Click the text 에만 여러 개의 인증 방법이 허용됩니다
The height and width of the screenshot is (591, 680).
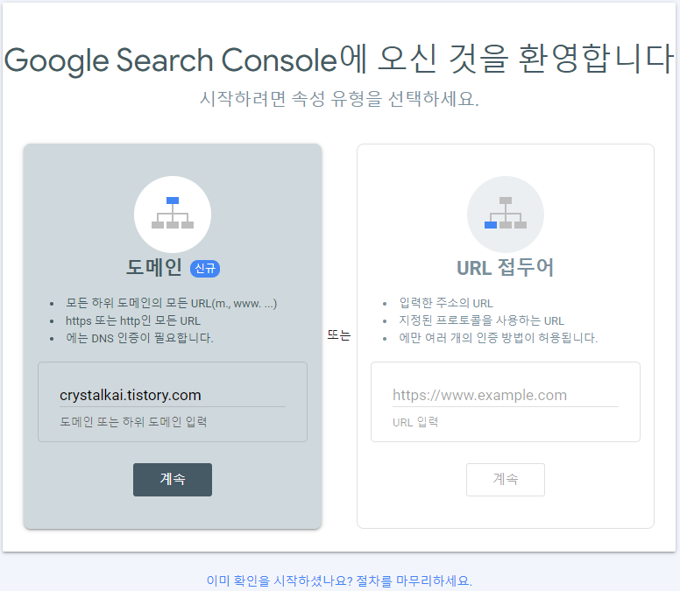499,338
